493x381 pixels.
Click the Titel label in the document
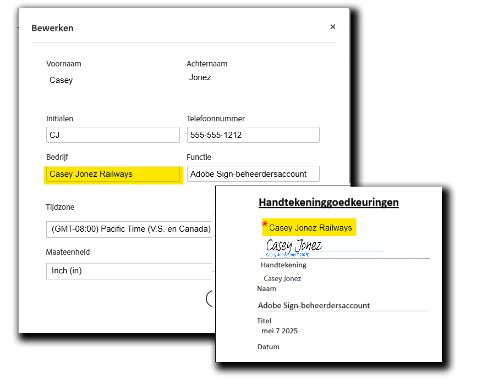point(264,321)
